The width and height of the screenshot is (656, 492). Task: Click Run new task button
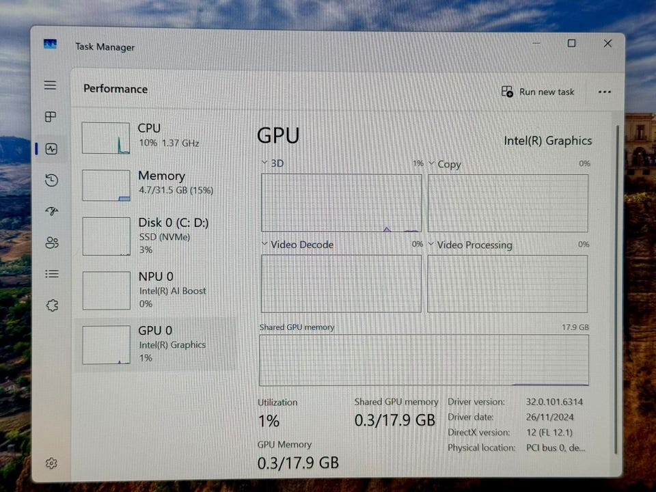(538, 92)
